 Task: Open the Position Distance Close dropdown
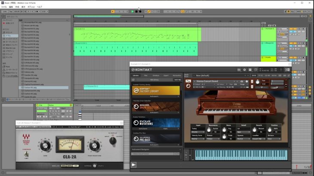(274, 139)
